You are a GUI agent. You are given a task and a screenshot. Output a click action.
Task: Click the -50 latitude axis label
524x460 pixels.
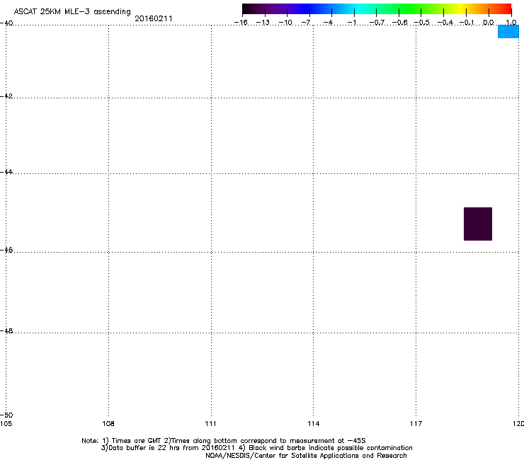6,415
